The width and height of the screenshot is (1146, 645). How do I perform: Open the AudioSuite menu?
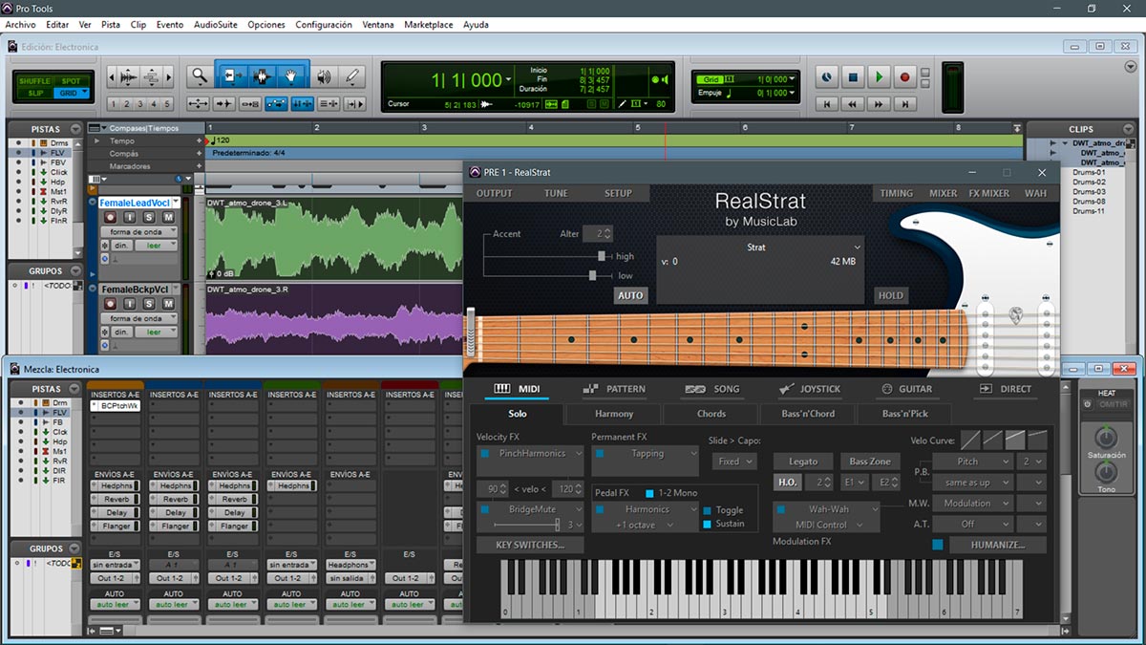point(216,24)
